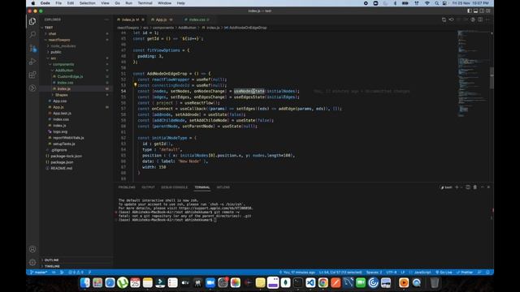Image resolution: width=520 pixels, height=292 pixels.
Task: Open the Source Control view
Action: 32,49
